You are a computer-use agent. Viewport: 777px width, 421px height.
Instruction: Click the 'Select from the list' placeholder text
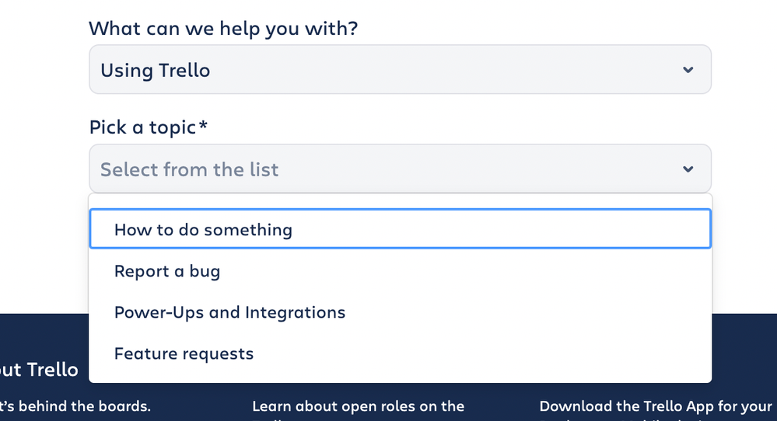click(189, 169)
